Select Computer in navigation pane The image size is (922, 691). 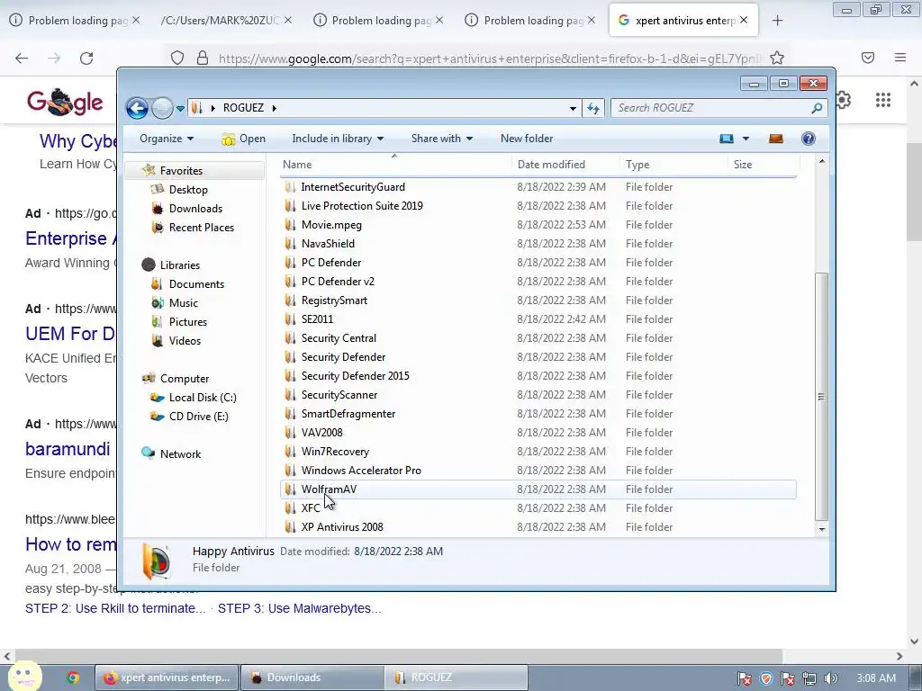(x=184, y=379)
